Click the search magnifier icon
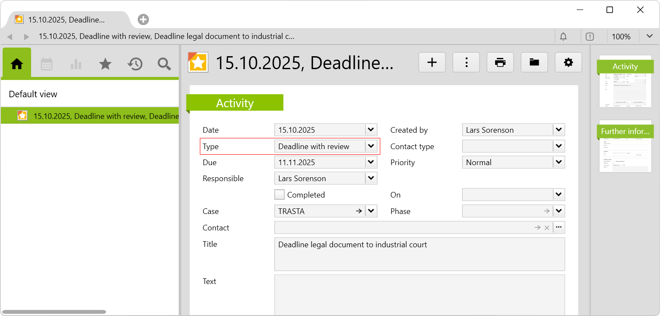Screen dimensions: 660x316 pyautogui.click(x=164, y=64)
